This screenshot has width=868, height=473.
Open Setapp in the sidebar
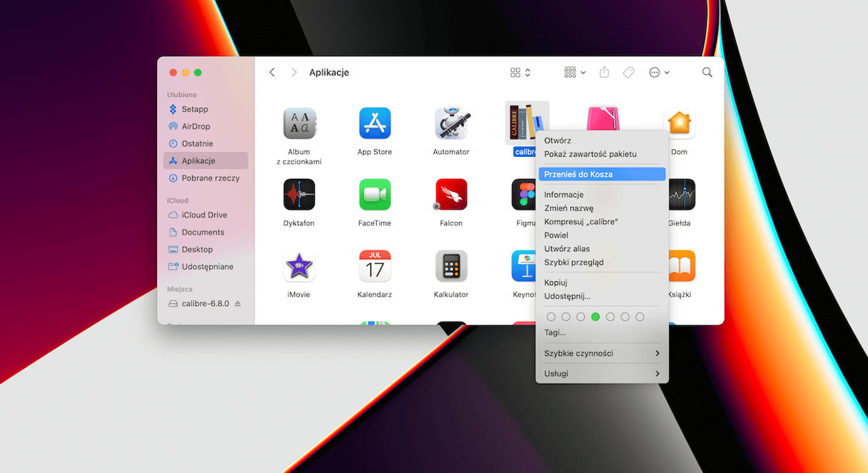tap(206, 109)
